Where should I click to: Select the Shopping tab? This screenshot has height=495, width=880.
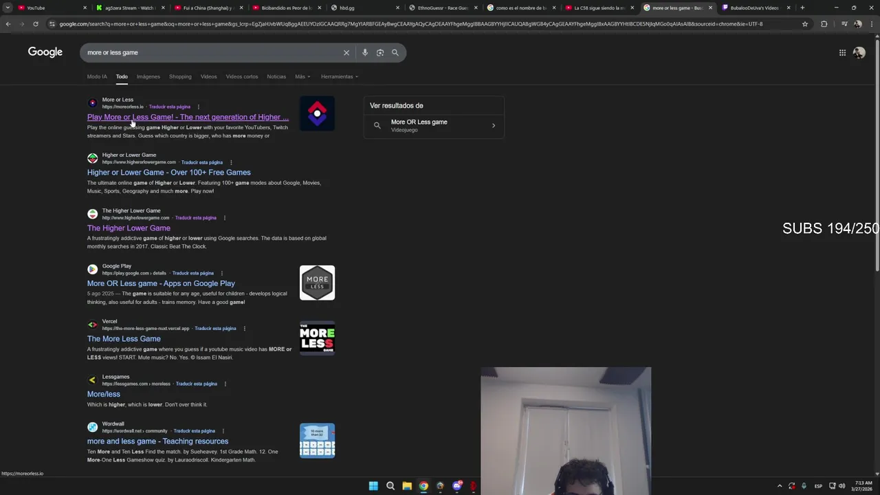(x=180, y=76)
